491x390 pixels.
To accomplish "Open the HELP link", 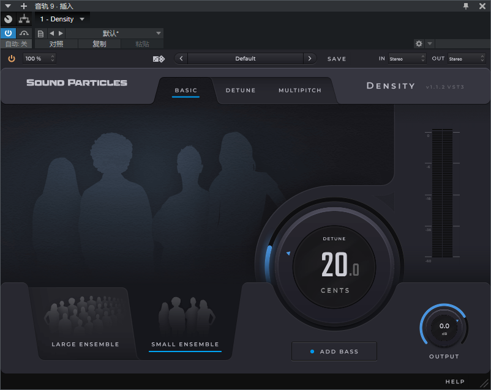I will (x=455, y=381).
